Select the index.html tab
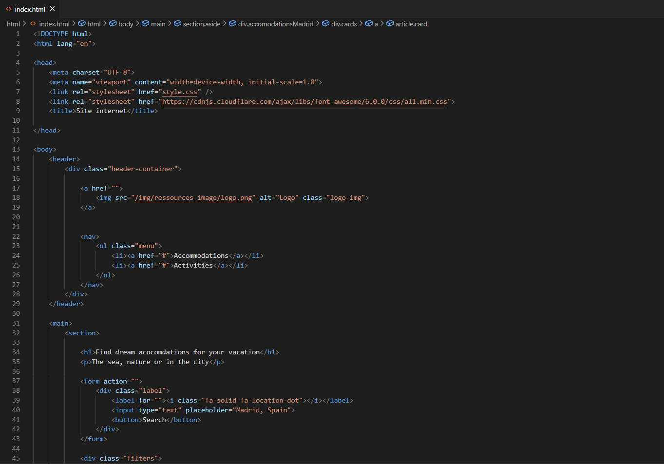Viewport: 664px width, 464px height. click(30, 9)
